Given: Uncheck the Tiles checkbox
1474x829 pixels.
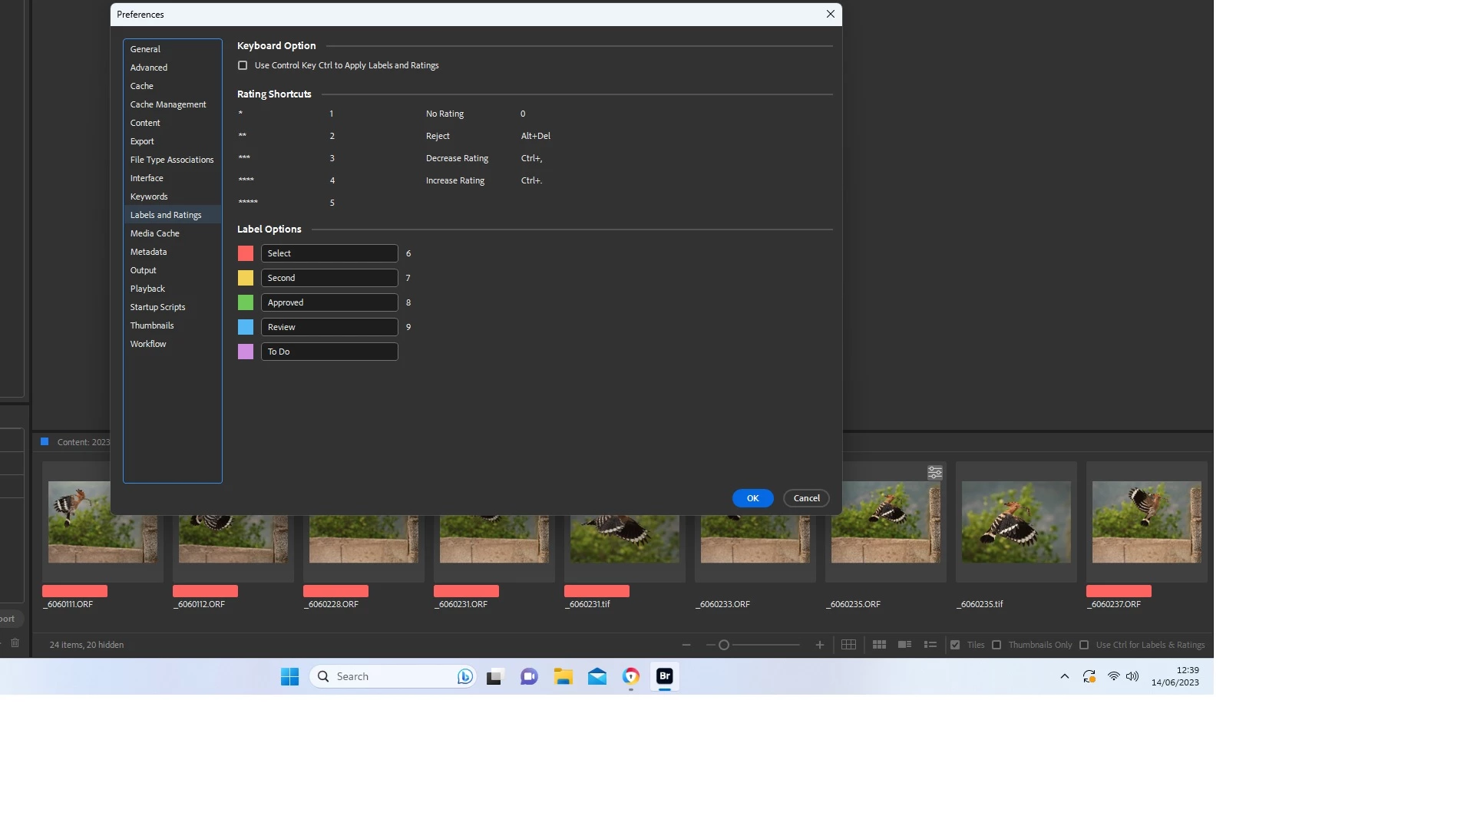Looking at the screenshot, I should [955, 645].
